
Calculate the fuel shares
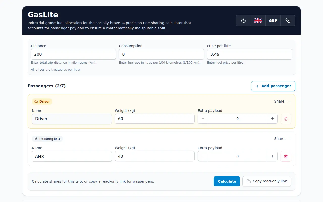227,181
